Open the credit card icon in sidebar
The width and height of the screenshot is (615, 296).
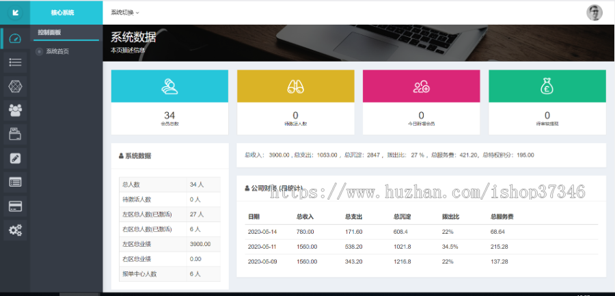(x=15, y=206)
